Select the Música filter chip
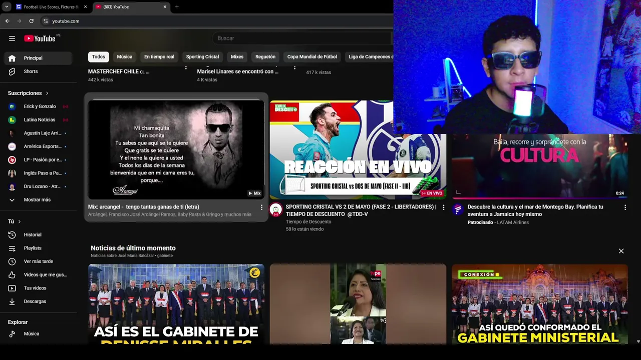641x360 pixels. 125,57
